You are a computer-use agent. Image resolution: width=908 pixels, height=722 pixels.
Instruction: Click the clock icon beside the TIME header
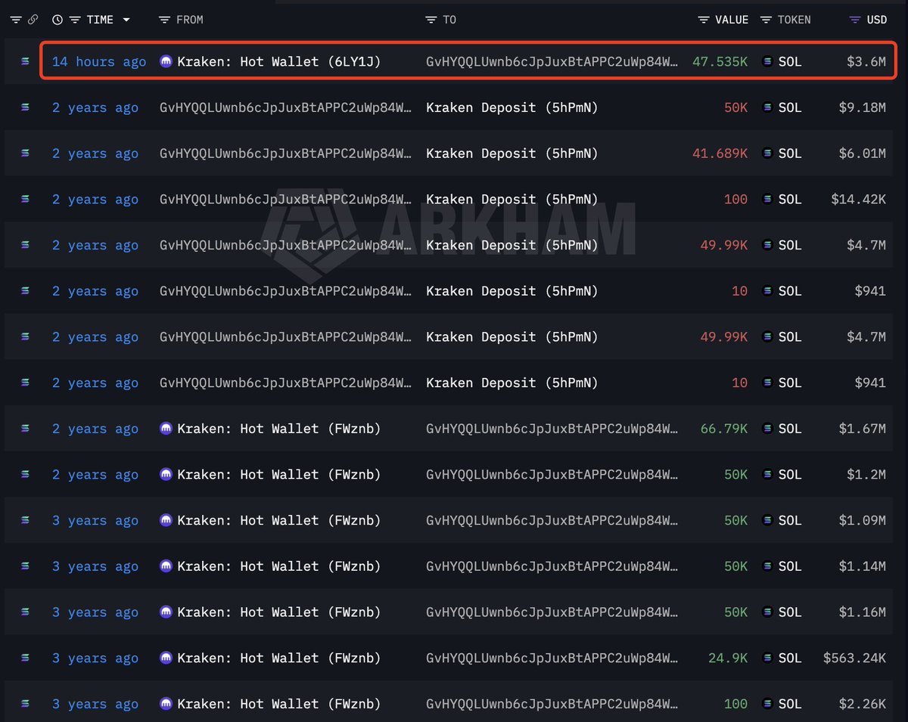pyautogui.click(x=58, y=20)
